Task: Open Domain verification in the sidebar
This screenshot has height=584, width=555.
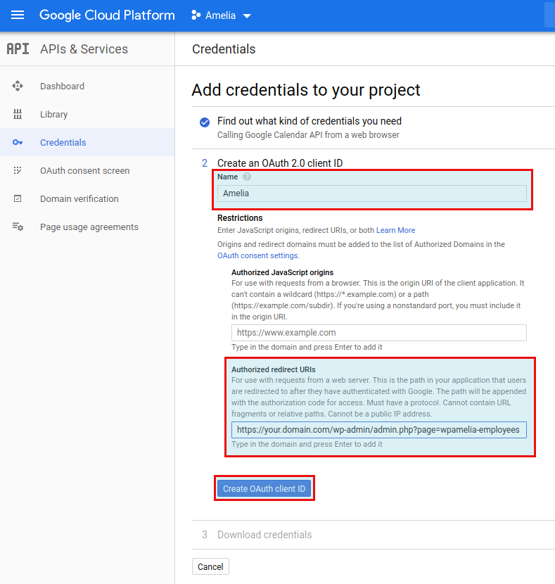Action: (x=79, y=198)
